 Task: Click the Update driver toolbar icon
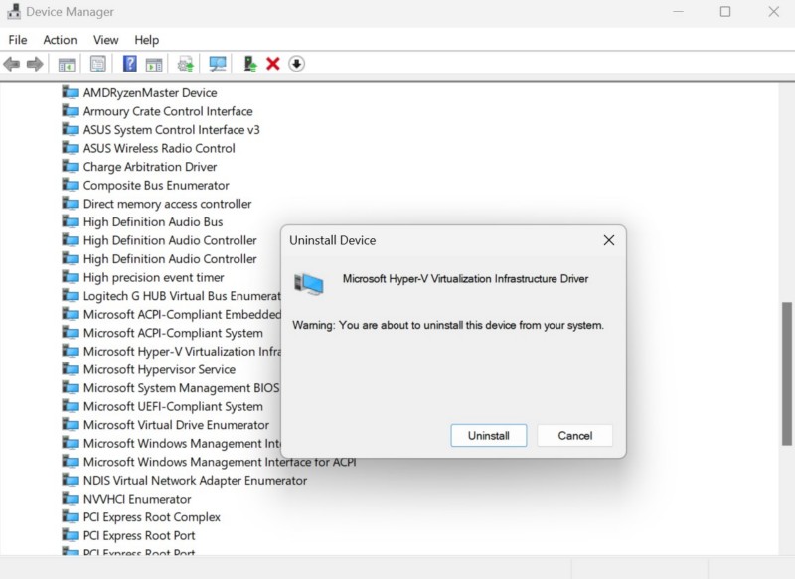(x=186, y=65)
